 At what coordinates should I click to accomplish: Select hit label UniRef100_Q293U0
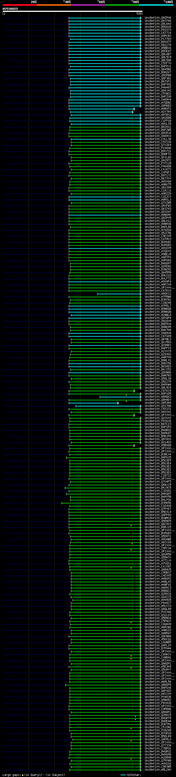[x=158, y=354]
